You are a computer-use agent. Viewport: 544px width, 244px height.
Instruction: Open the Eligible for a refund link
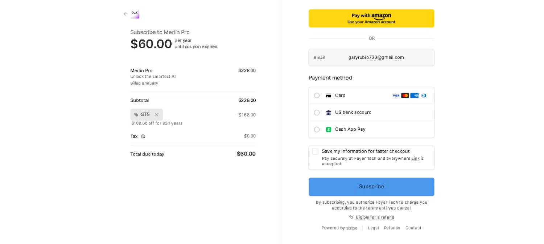pos(375,217)
